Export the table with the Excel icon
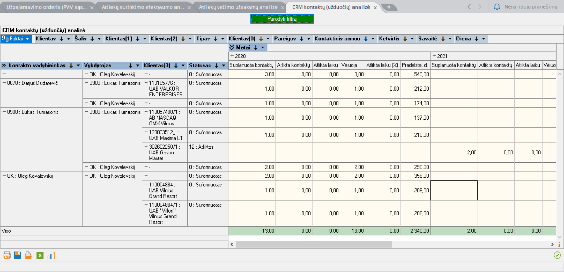The height and width of the screenshot is (272, 564). (40, 256)
